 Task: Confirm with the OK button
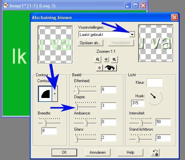coord(64,152)
